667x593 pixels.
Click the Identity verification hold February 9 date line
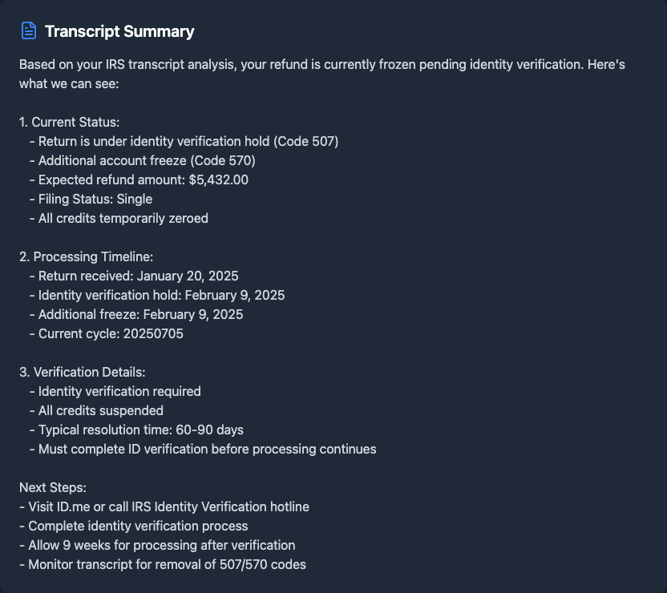tap(161, 295)
